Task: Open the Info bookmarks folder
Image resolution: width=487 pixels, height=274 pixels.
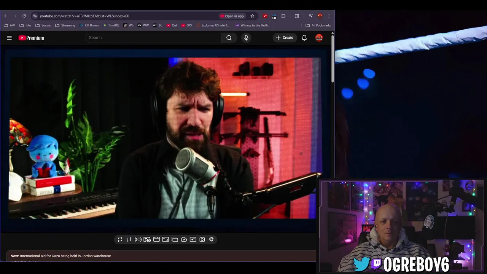Action: [x=25, y=25]
